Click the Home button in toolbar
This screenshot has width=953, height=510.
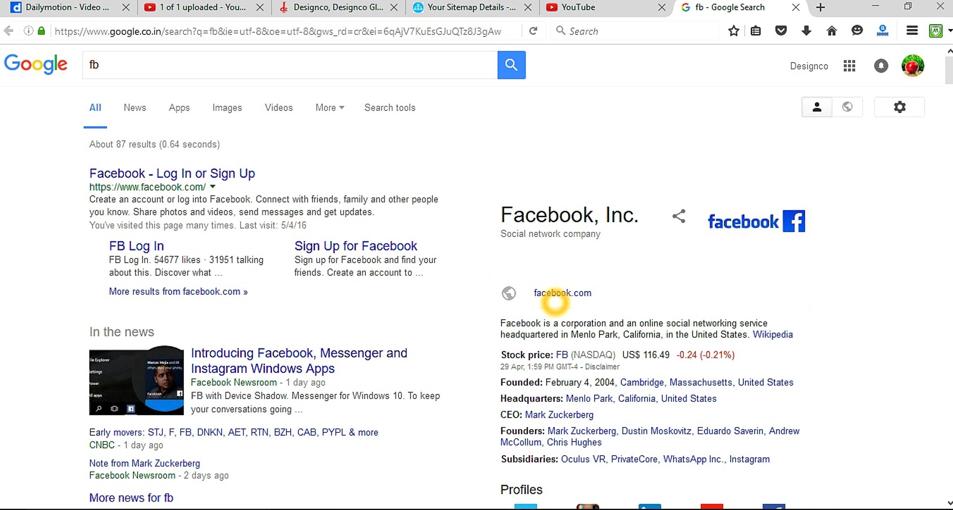pos(832,31)
